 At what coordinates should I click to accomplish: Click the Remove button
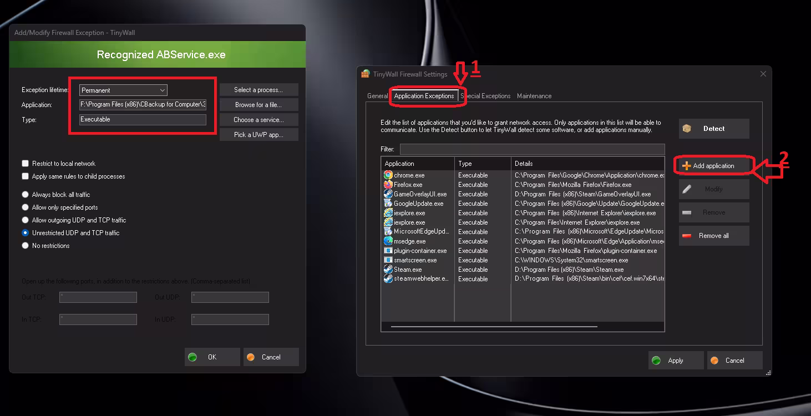click(714, 212)
